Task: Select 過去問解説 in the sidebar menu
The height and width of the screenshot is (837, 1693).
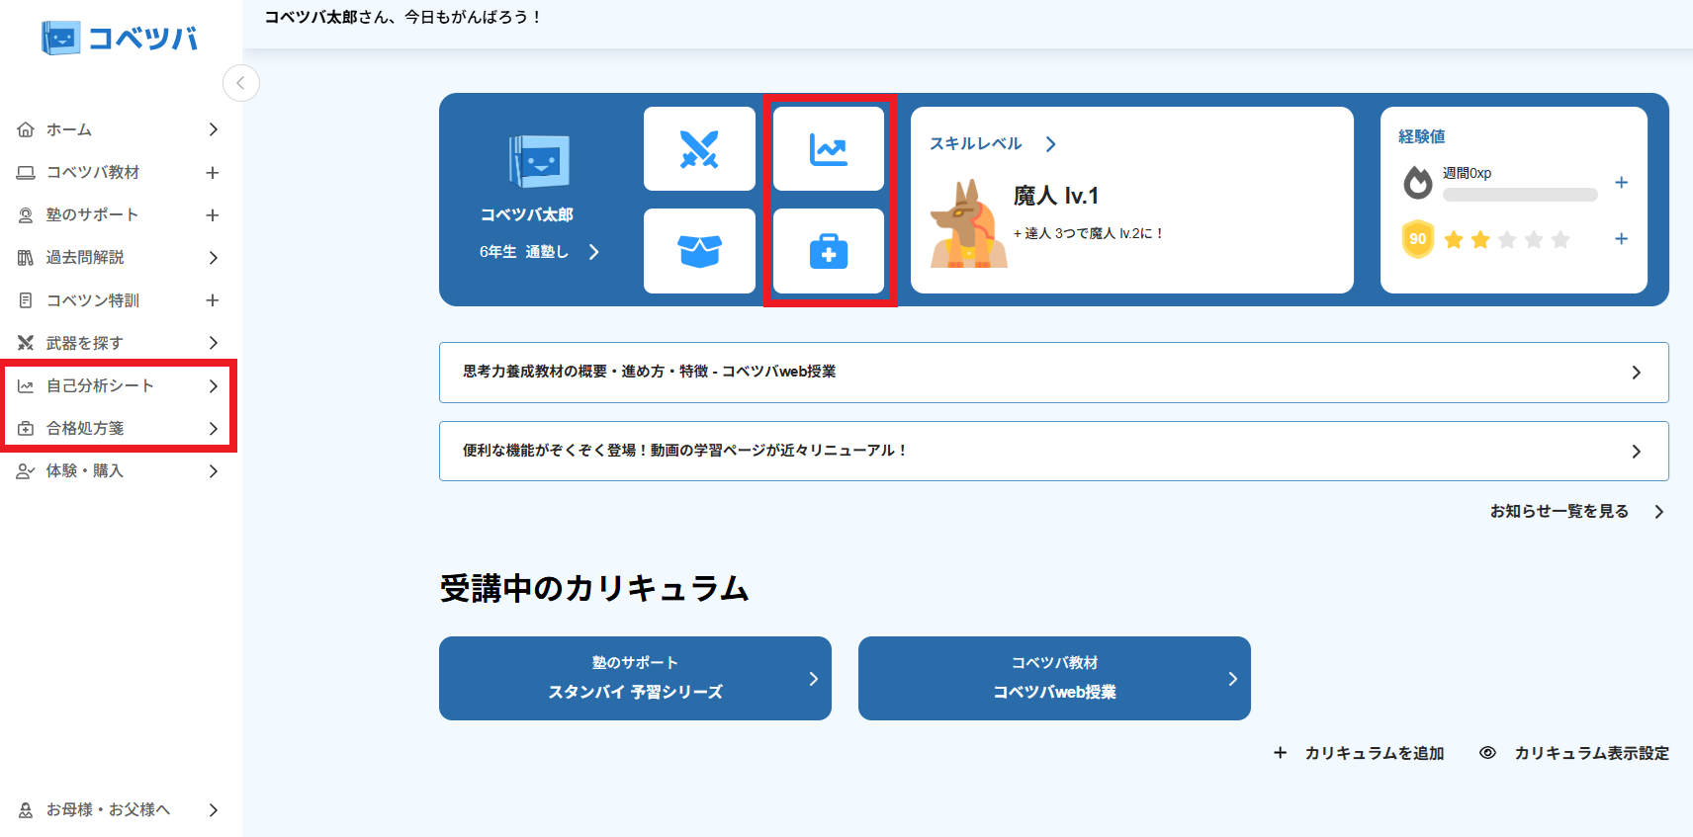Action: coord(119,257)
